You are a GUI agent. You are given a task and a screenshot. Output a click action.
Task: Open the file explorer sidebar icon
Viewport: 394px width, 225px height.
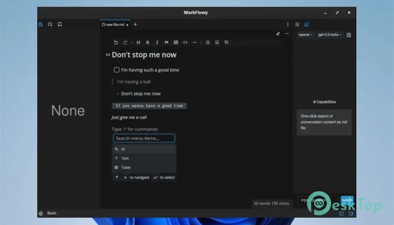[41, 24]
